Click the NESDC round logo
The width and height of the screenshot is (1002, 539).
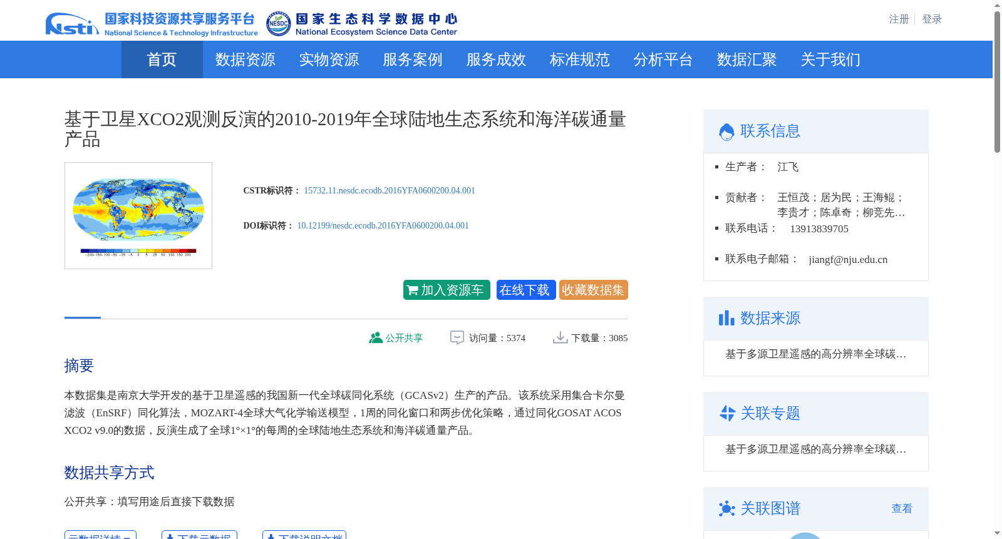pyautogui.click(x=279, y=24)
